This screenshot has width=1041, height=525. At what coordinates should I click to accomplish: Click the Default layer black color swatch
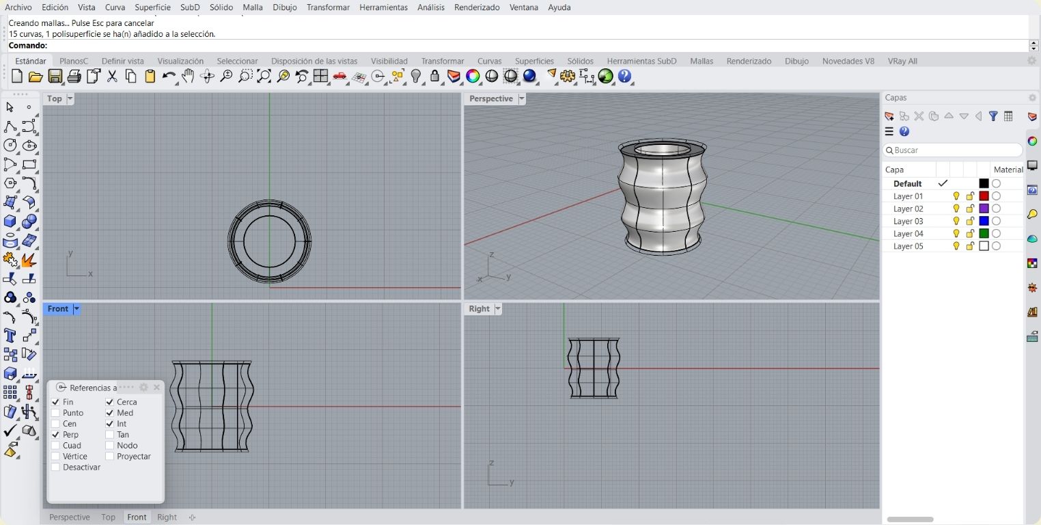[x=984, y=184]
